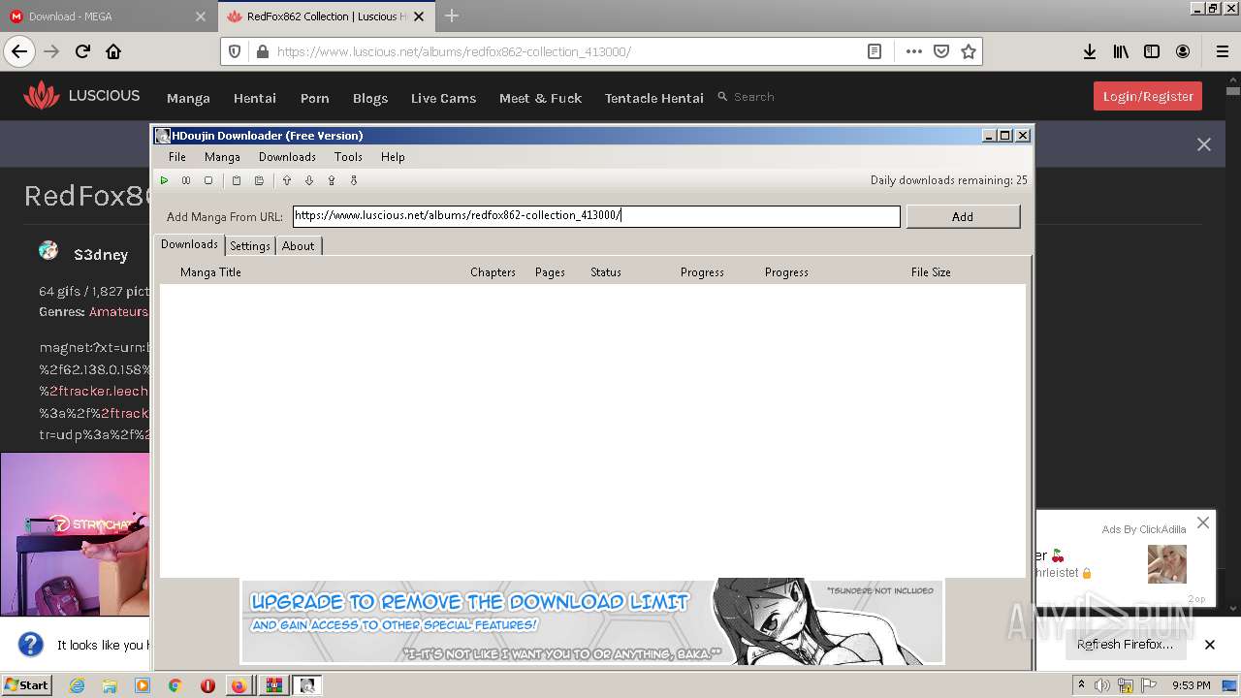Reload the page in Firefox
Screen dimensions: 1241x698
point(82,51)
